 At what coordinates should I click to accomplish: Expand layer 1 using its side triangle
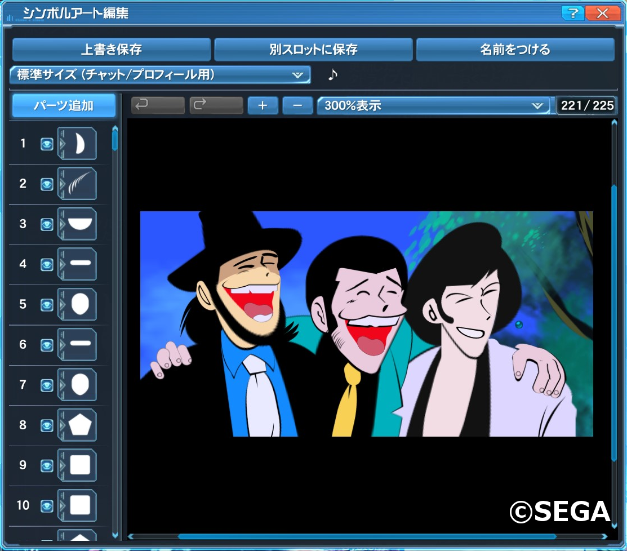pyautogui.click(x=61, y=144)
